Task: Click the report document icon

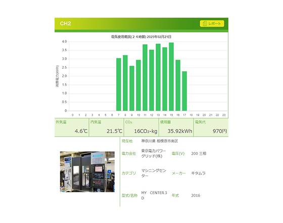Action: coord(205,23)
